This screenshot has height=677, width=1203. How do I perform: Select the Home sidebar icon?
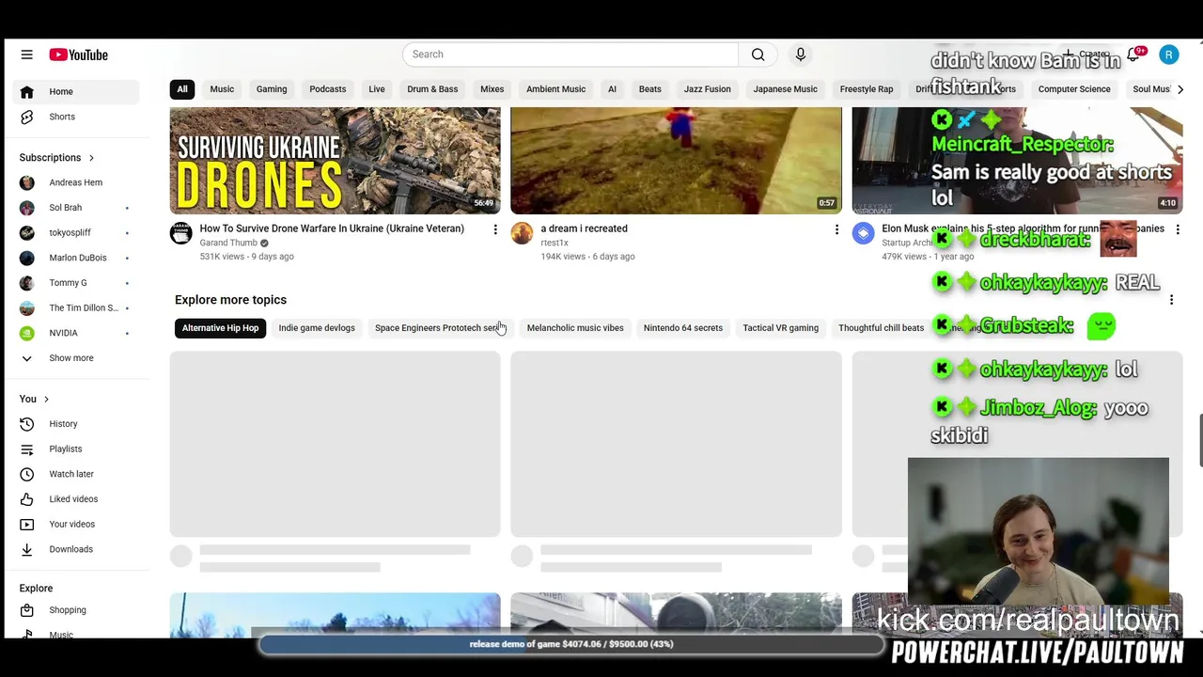(x=27, y=91)
